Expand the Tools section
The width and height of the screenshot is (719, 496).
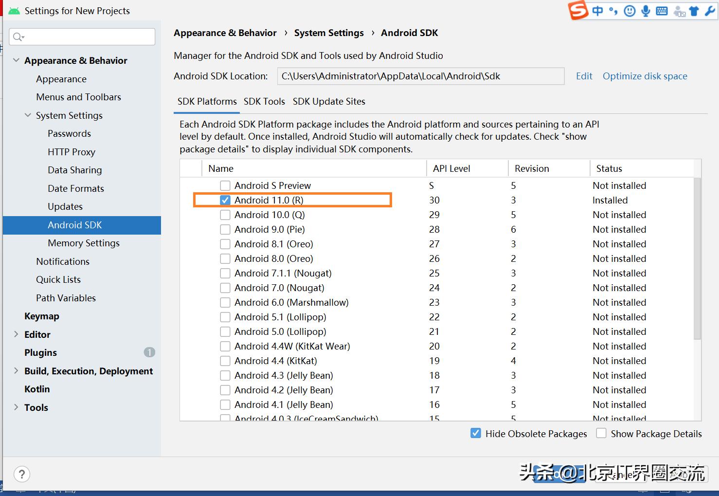[16, 407]
